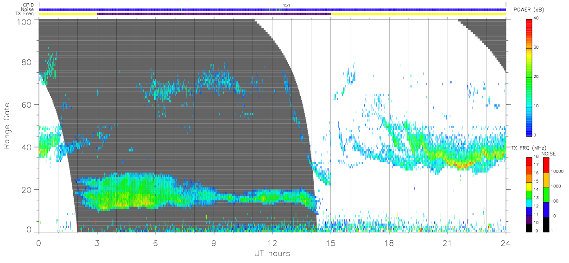
Task: Click the x-axis tick label 3
Action: click(x=97, y=243)
